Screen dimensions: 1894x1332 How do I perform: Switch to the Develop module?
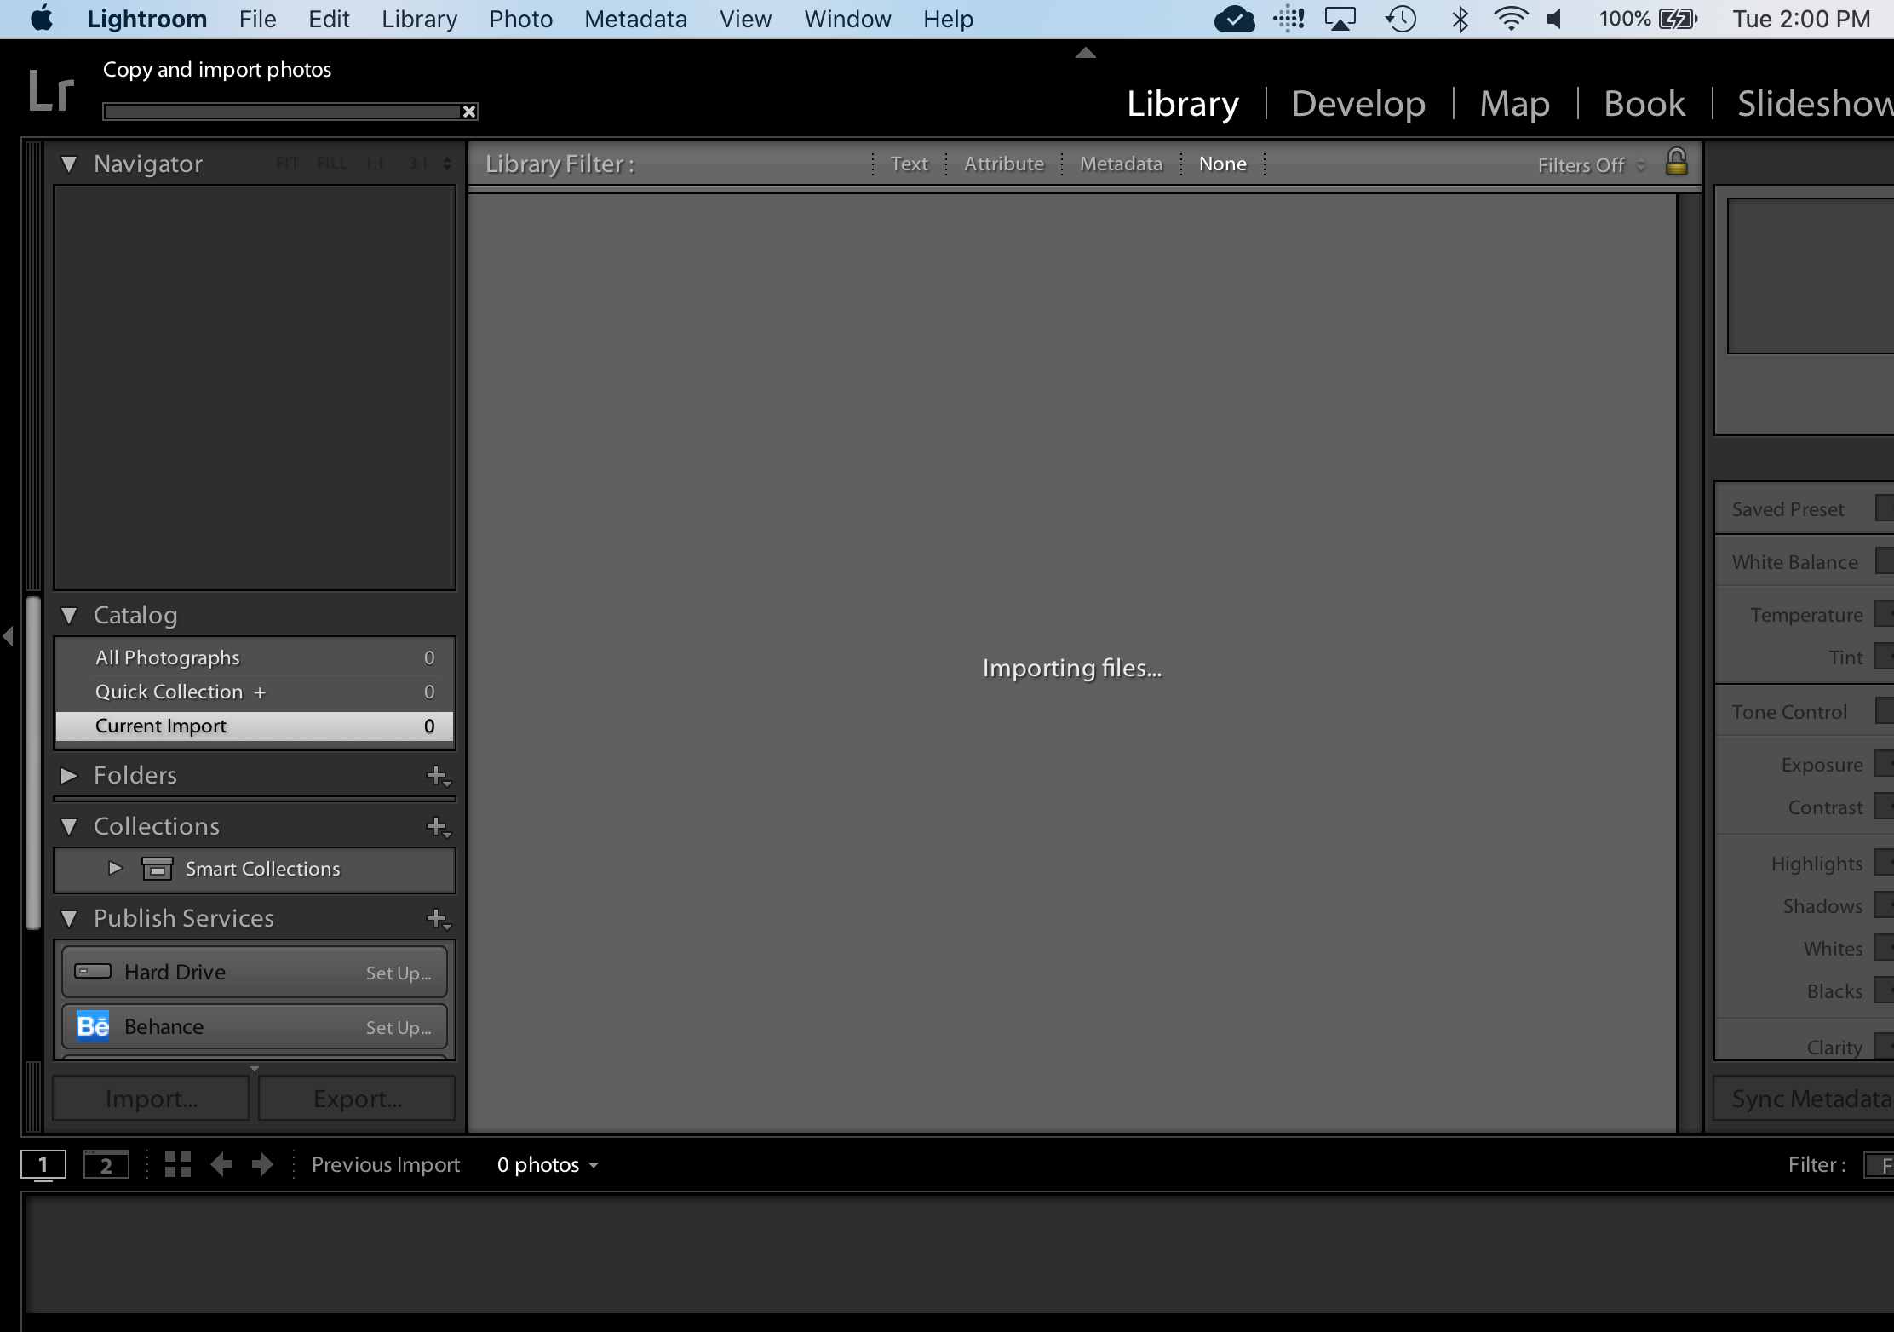point(1357,104)
